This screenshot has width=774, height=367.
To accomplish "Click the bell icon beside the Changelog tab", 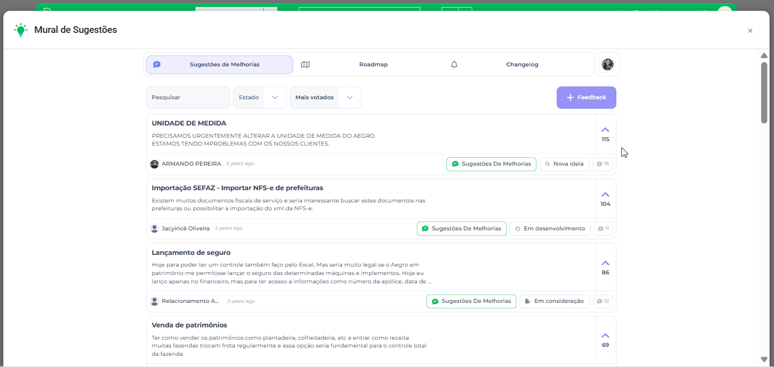I will [x=454, y=64].
